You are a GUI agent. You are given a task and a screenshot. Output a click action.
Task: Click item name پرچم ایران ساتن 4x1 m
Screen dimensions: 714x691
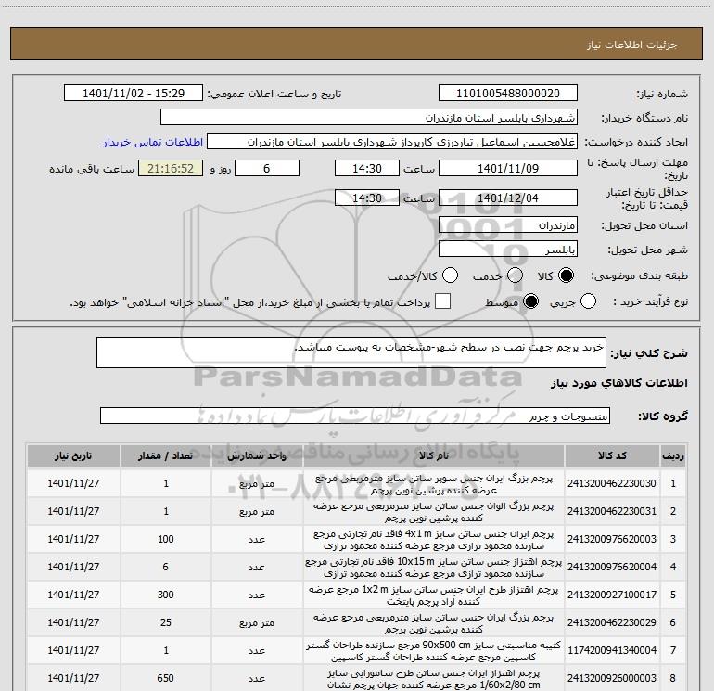click(x=434, y=540)
